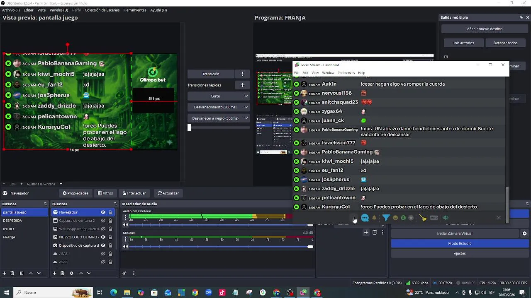Viewport: 531px width, 298px height.
Task: Click the transition T-bar slider handle
Action: 189,127
